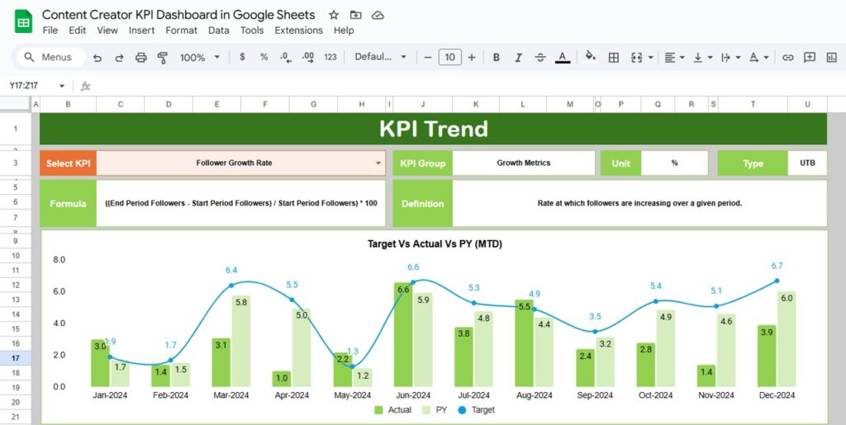Viewport: 846px width, 425px height.
Task: Increase decimal places
Action: 308,57
